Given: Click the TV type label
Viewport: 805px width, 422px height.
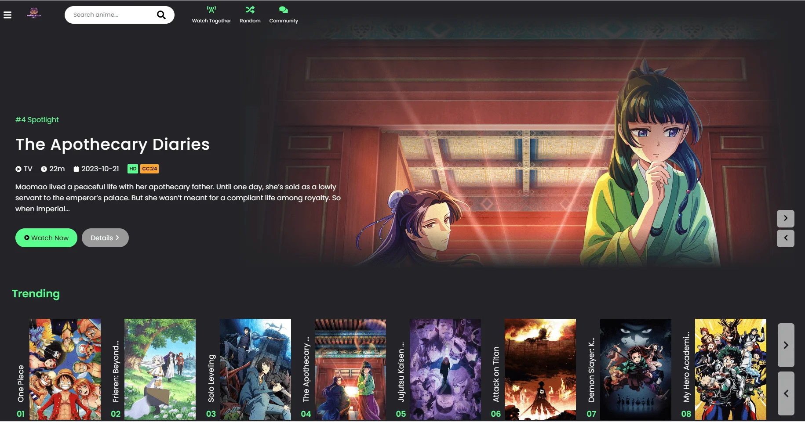Looking at the screenshot, I should [x=24, y=169].
